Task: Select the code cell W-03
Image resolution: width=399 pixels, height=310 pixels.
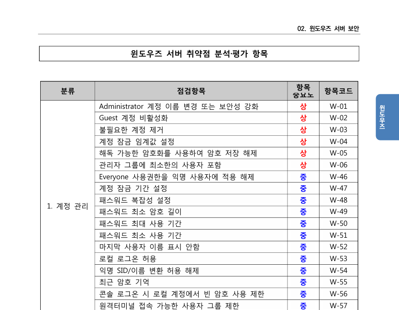Action: [338, 130]
